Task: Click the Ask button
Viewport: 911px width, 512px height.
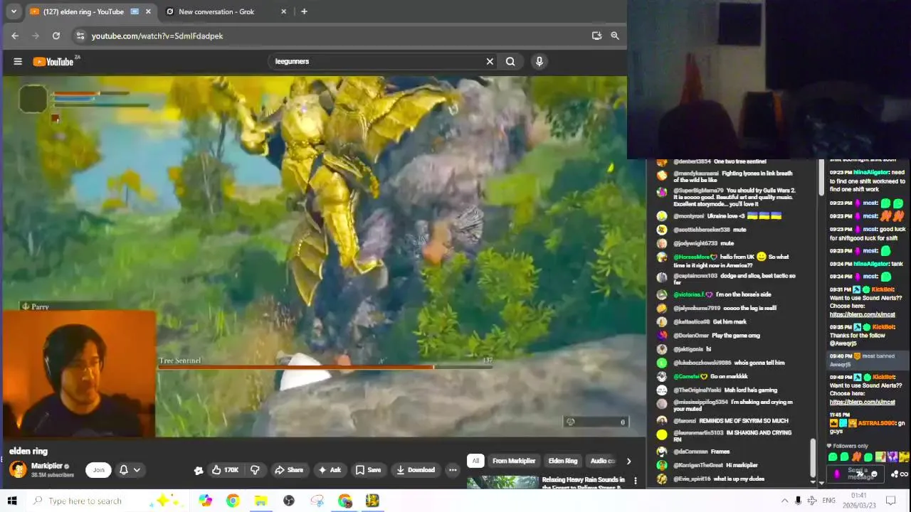Action: 330,469
